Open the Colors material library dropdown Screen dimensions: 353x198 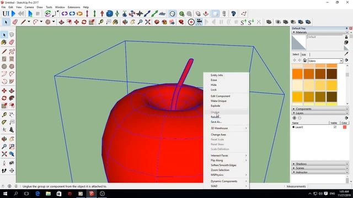(325, 61)
